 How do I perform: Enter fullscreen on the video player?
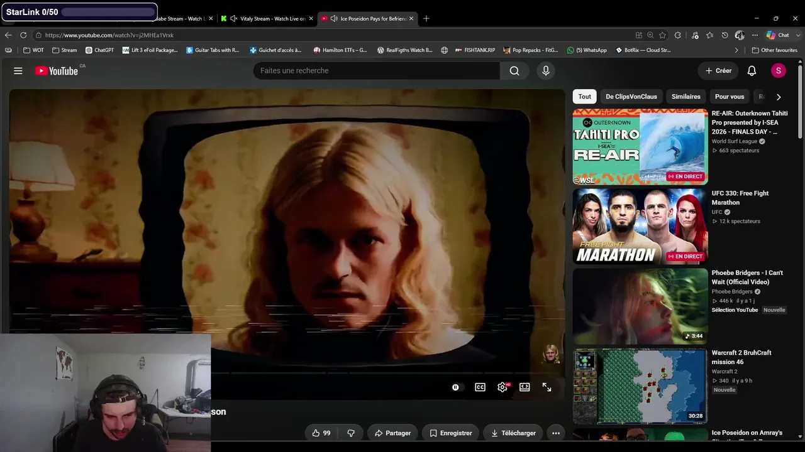tap(547, 387)
